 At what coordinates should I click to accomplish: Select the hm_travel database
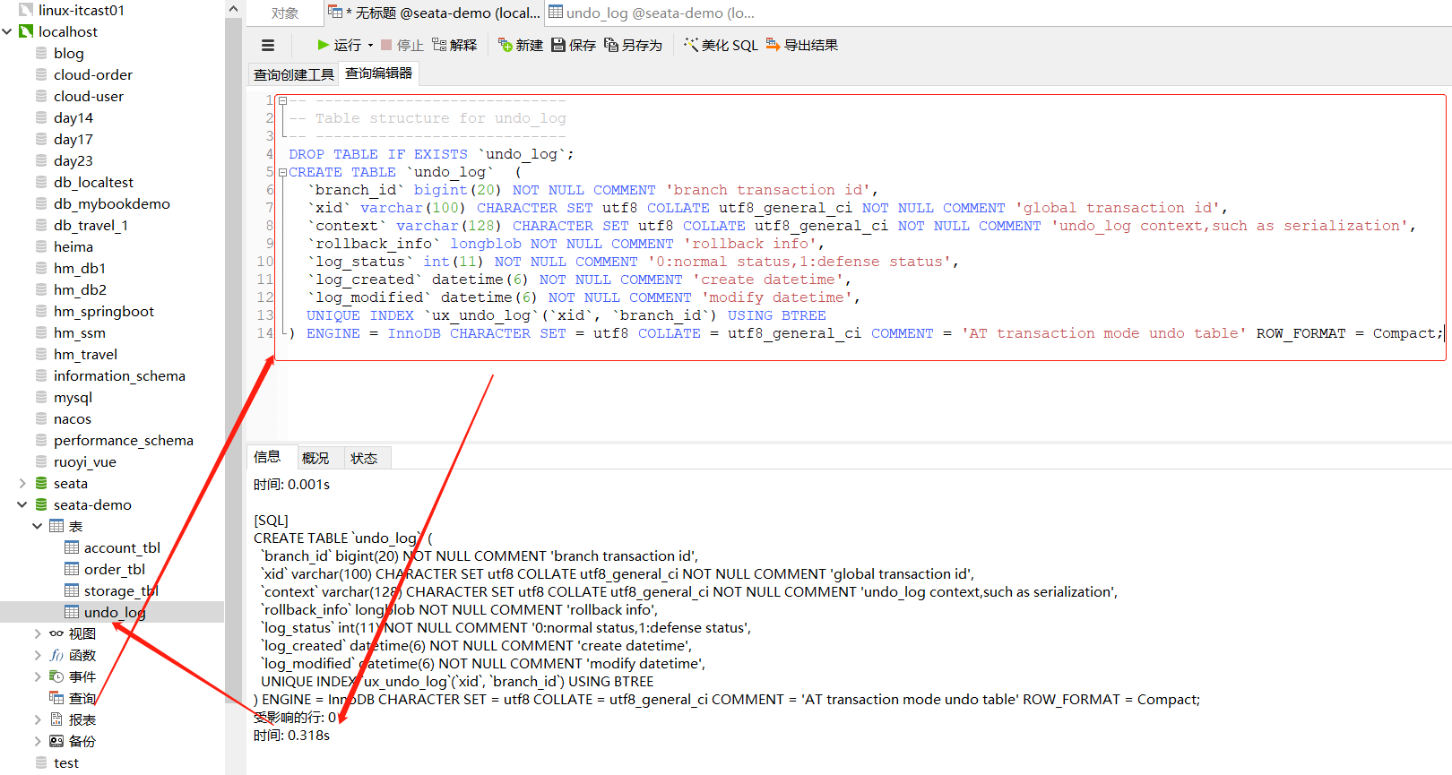point(85,354)
